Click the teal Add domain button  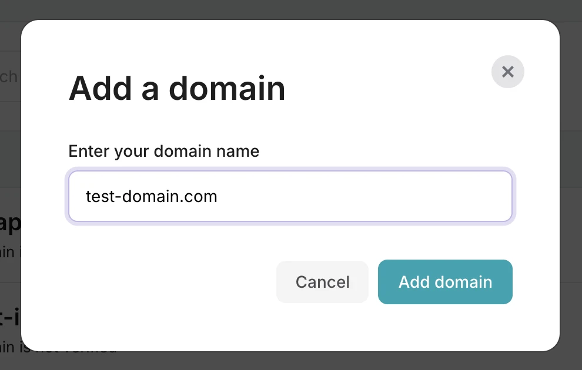(445, 282)
